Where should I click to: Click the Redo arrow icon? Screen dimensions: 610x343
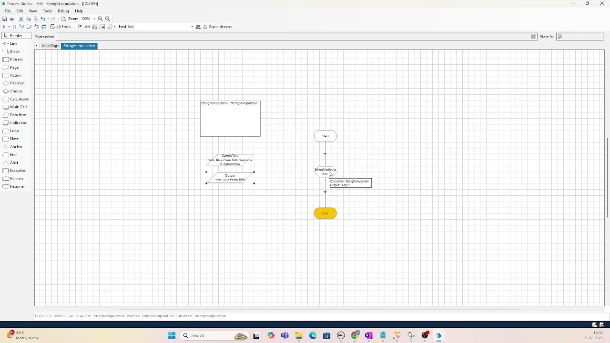click(x=53, y=19)
